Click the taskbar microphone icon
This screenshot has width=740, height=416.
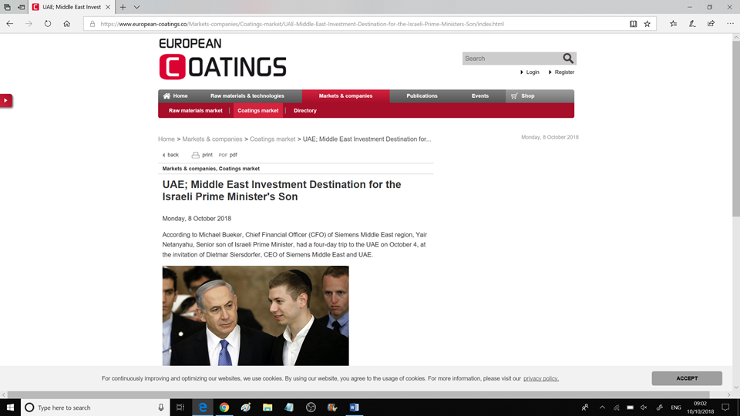[161, 408]
